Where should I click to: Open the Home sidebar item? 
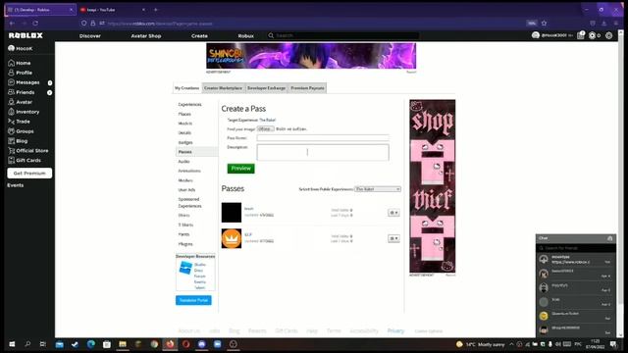tap(20, 63)
